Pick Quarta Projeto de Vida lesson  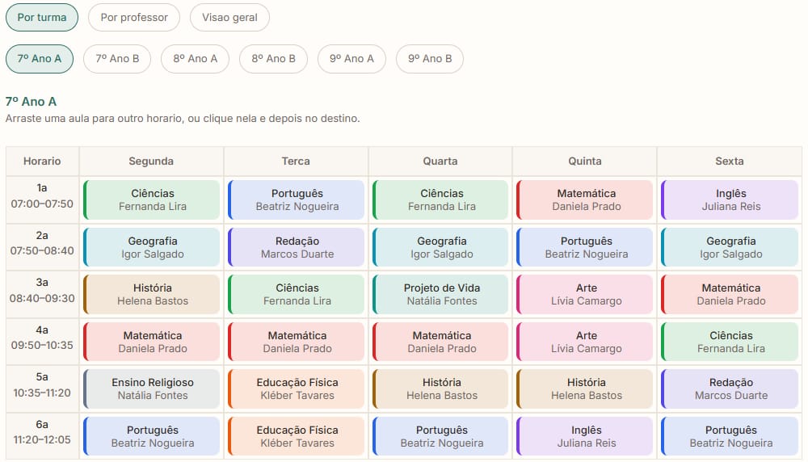tap(440, 295)
